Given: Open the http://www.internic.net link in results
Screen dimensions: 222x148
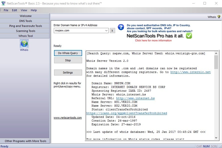Looking at the screenshot, I should pos(190,72).
